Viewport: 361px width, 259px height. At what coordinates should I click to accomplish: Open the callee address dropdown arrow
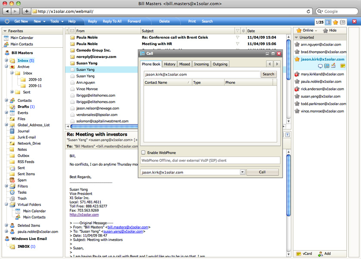242,172
